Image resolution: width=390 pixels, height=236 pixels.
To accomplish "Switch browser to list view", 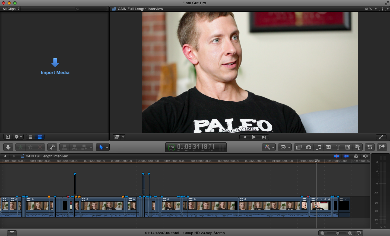I will 40,137.
